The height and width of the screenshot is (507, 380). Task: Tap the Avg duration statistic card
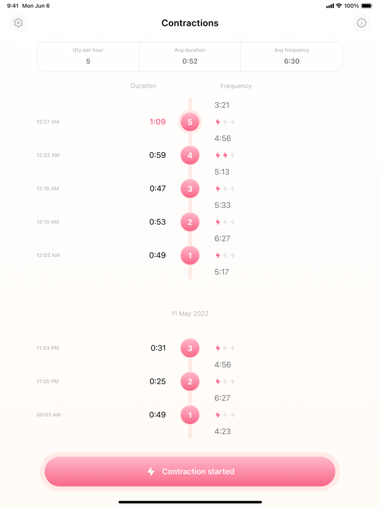189,56
